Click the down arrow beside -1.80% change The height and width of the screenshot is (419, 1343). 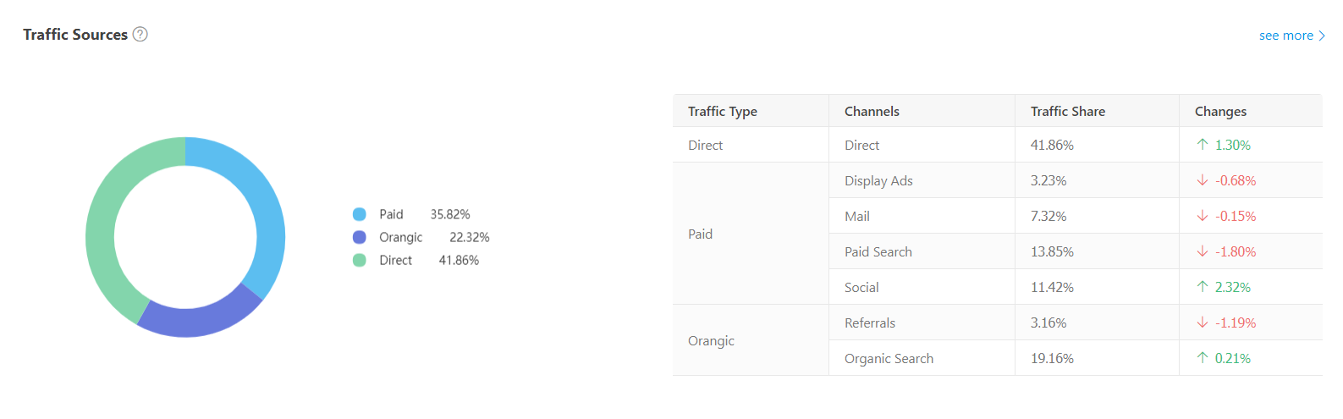pos(1203,251)
